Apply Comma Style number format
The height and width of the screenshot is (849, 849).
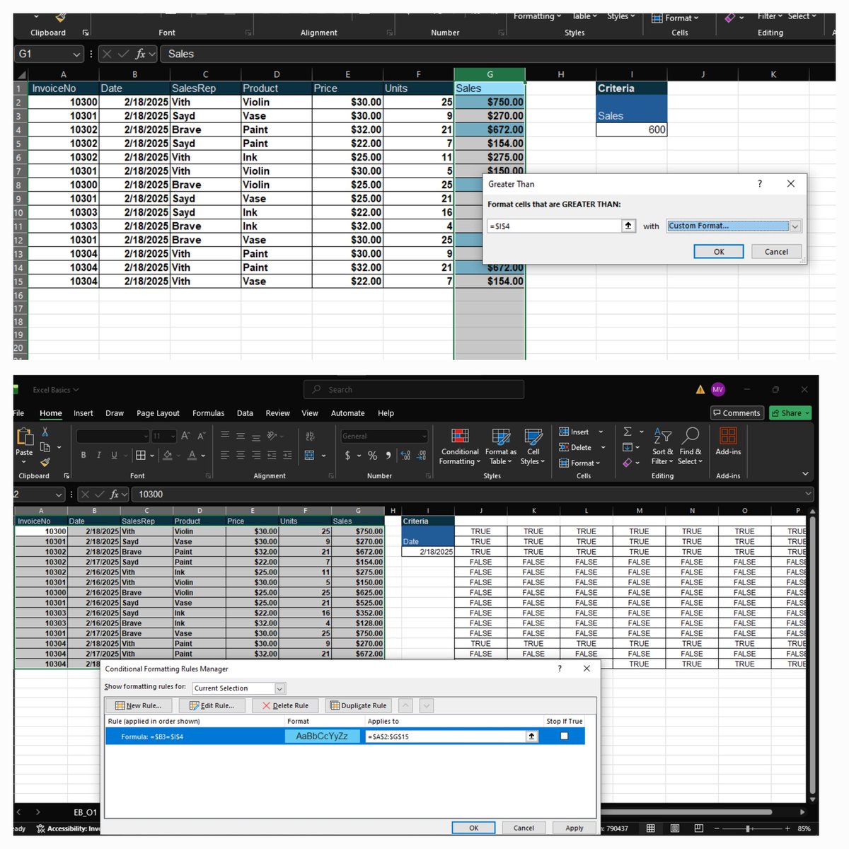coord(388,455)
